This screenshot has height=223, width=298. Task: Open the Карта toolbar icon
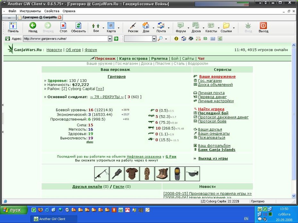(x=111, y=27)
